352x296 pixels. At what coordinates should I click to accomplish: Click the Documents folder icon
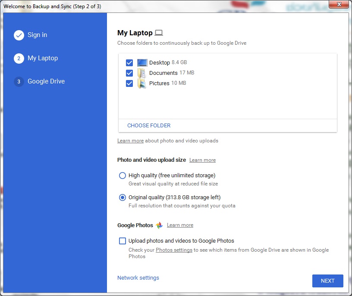click(x=141, y=73)
